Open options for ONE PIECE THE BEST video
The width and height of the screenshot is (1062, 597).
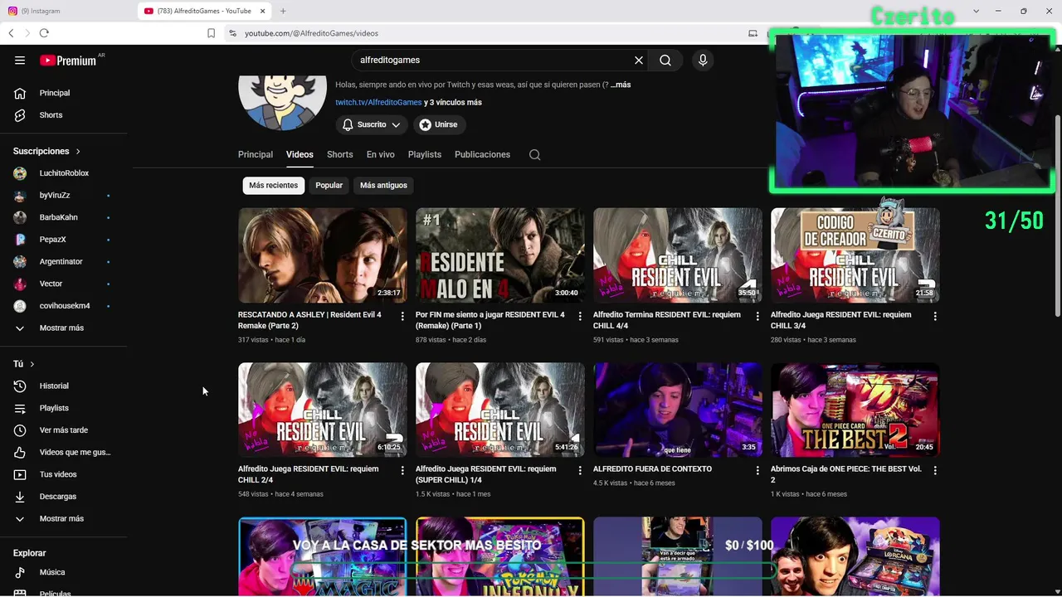pos(935,470)
